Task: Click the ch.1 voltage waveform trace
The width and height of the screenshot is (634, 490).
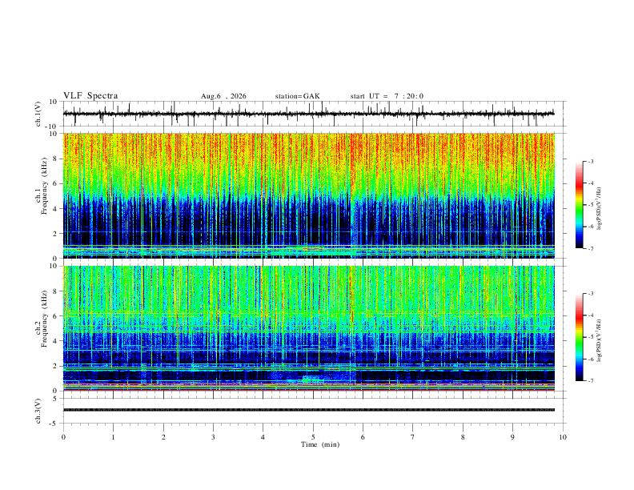Action: [308, 114]
